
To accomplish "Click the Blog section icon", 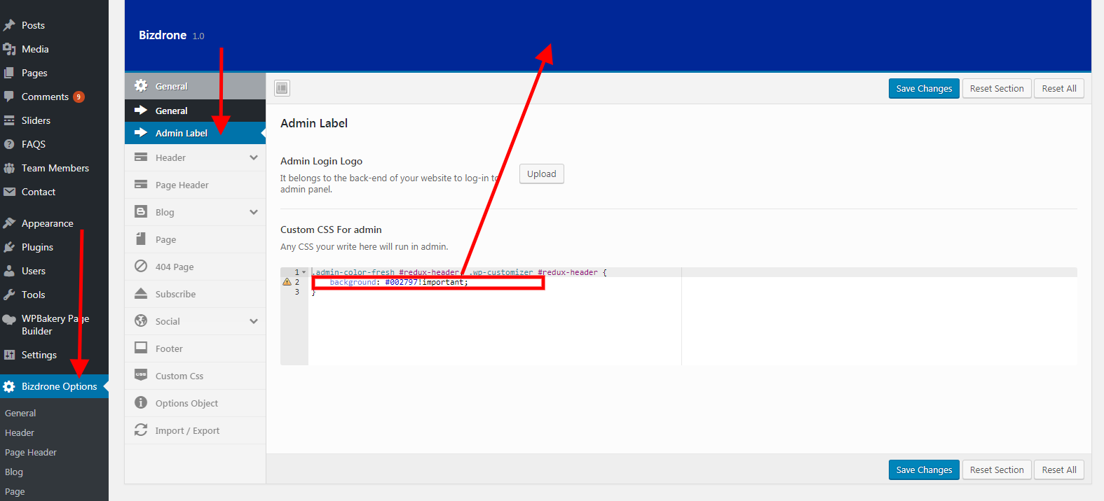I will (141, 211).
